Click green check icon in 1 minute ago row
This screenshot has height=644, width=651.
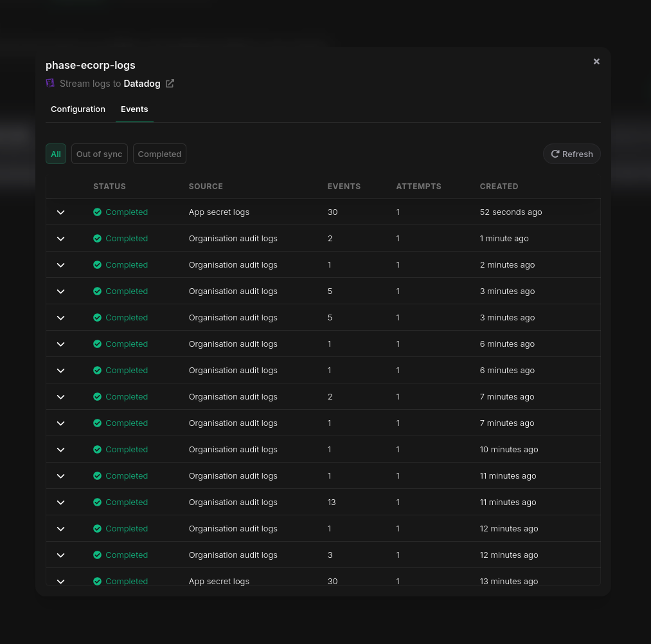(97, 239)
